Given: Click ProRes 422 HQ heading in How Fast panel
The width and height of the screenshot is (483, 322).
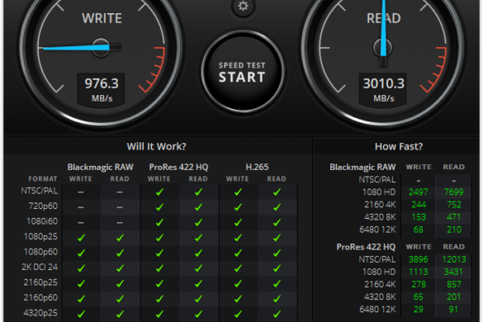Looking at the screenshot, I should click(366, 247).
